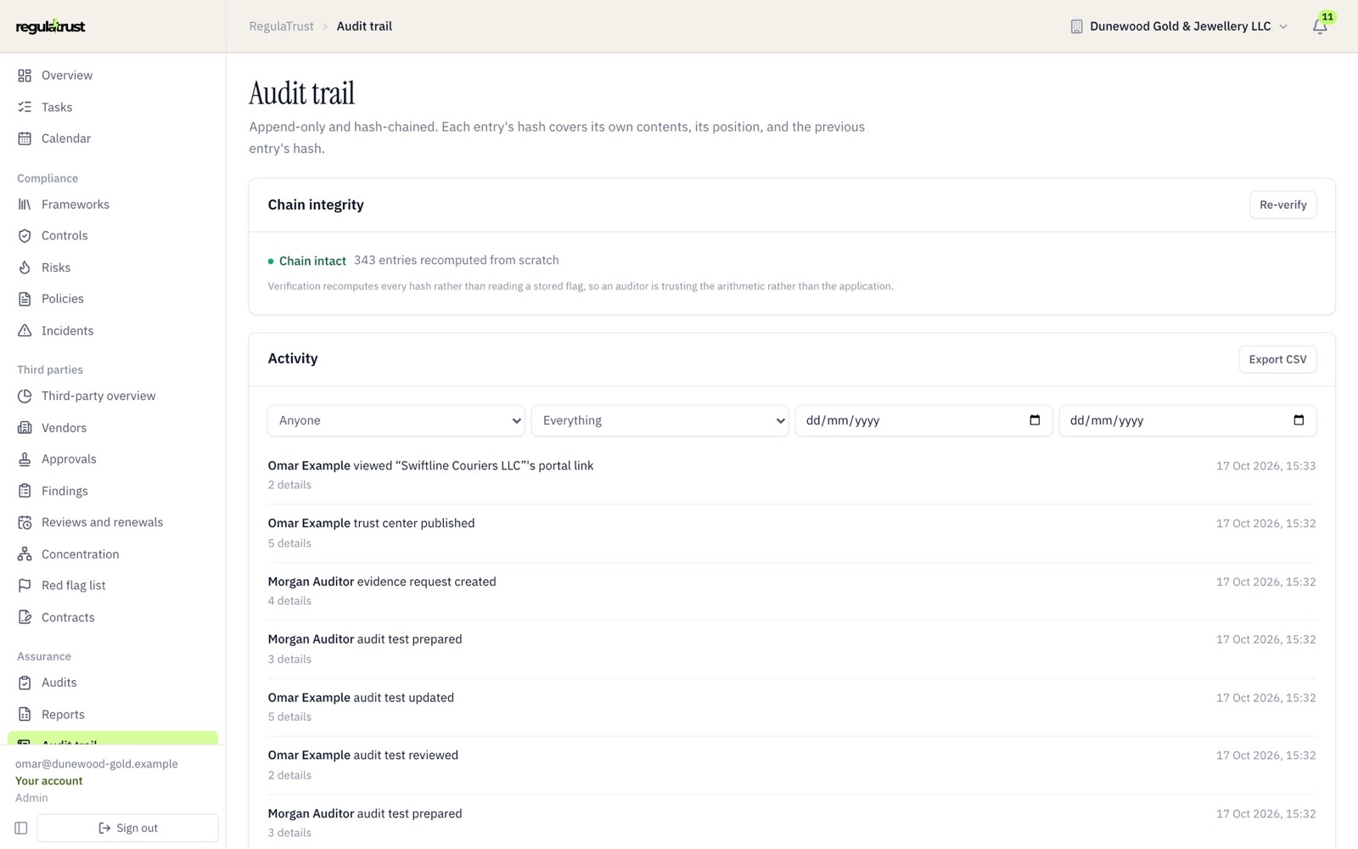Click the Vendors building icon
This screenshot has width=1358, height=849.
point(25,428)
